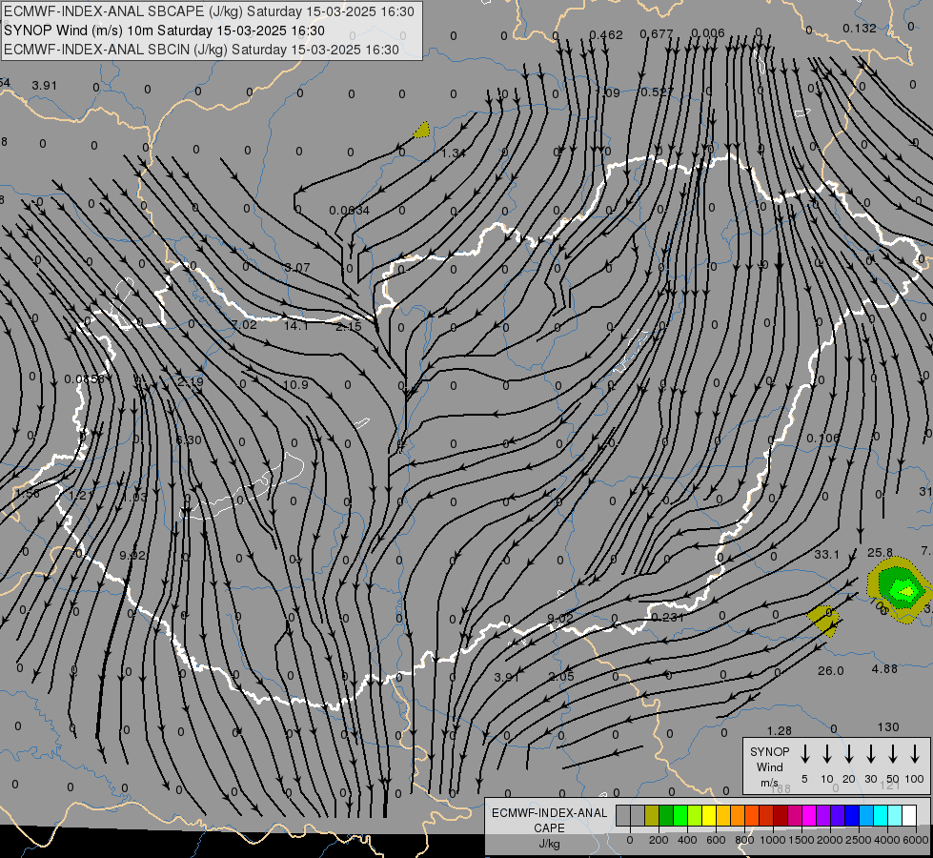Click the small olive CAPE patch above 26.0
This screenshot has width=933, height=858.
click(x=824, y=620)
